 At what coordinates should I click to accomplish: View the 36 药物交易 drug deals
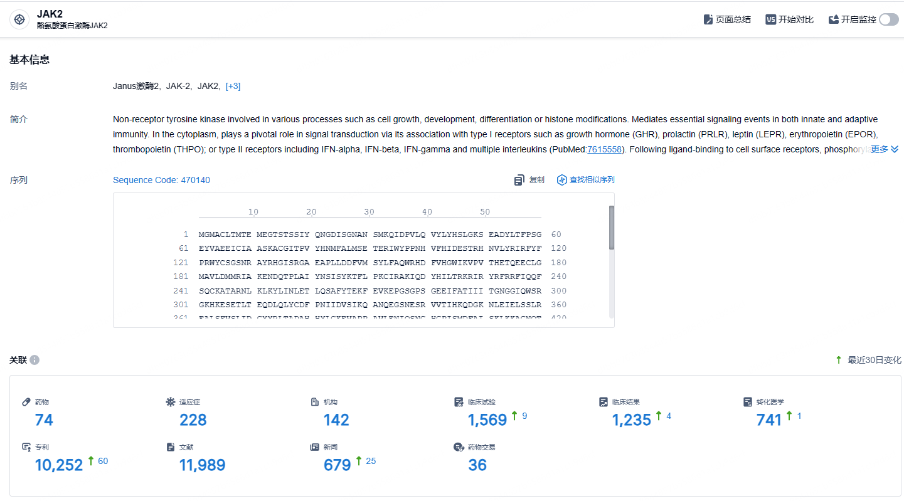477,465
